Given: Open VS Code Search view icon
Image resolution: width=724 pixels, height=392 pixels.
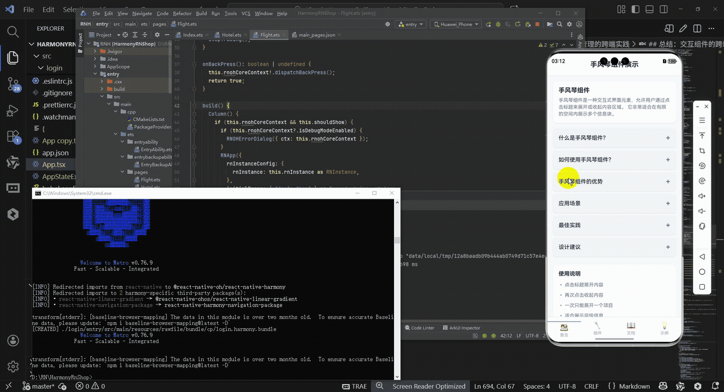Looking at the screenshot, I should click(x=13, y=31).
